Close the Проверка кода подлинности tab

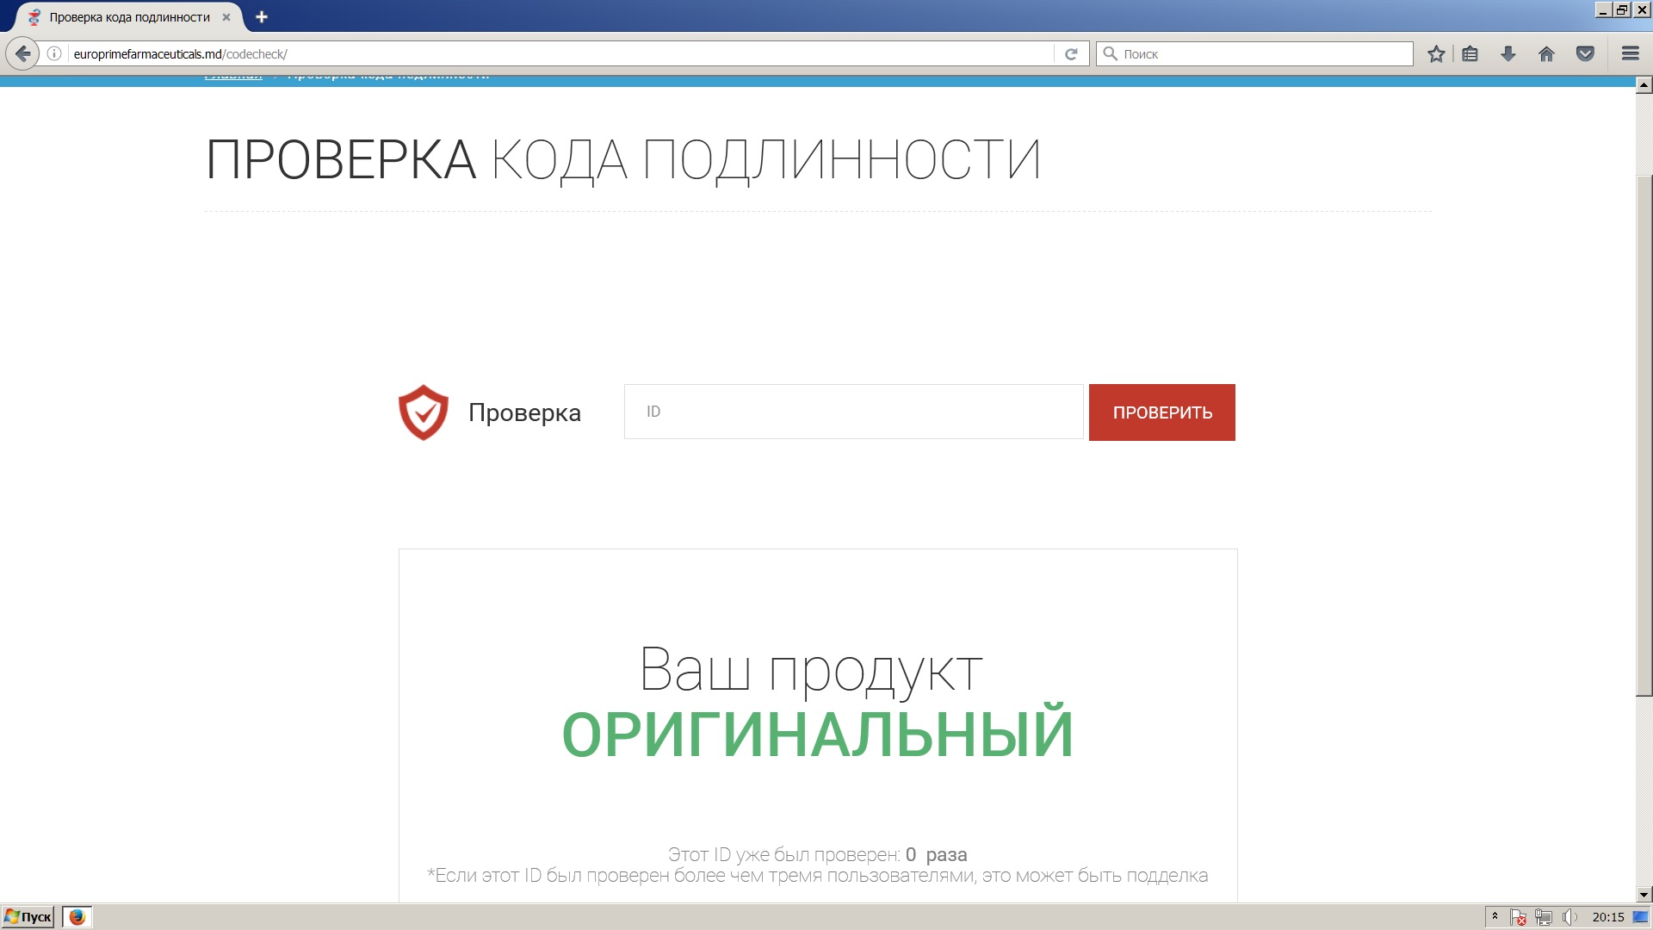coord(226,16)
